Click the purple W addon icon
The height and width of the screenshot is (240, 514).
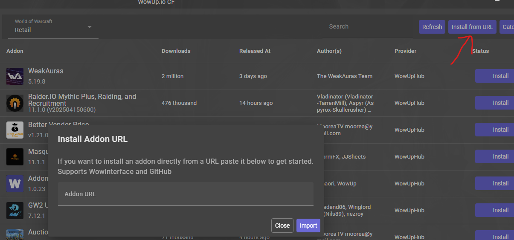pyautogui.click(x=15, y=184)
